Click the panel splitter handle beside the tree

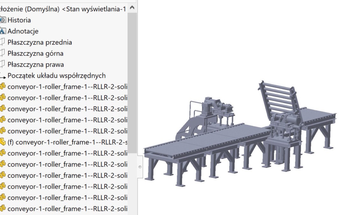(140, 167)
